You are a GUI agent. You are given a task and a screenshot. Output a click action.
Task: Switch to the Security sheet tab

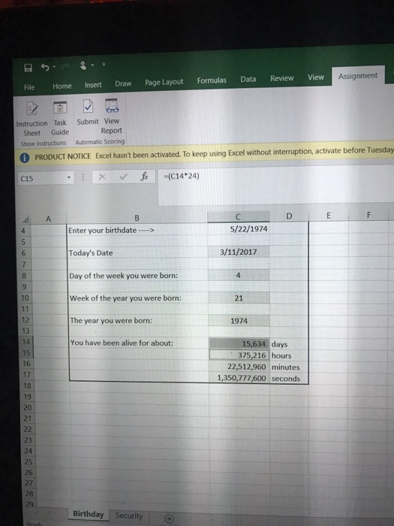pos(129,515)
